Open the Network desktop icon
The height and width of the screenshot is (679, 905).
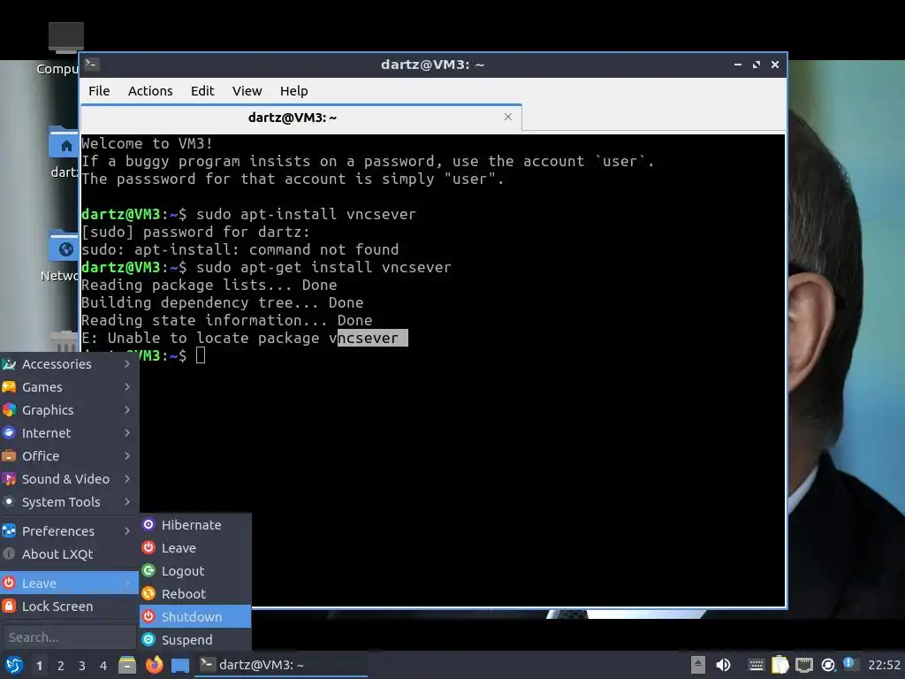click(64, 245)
